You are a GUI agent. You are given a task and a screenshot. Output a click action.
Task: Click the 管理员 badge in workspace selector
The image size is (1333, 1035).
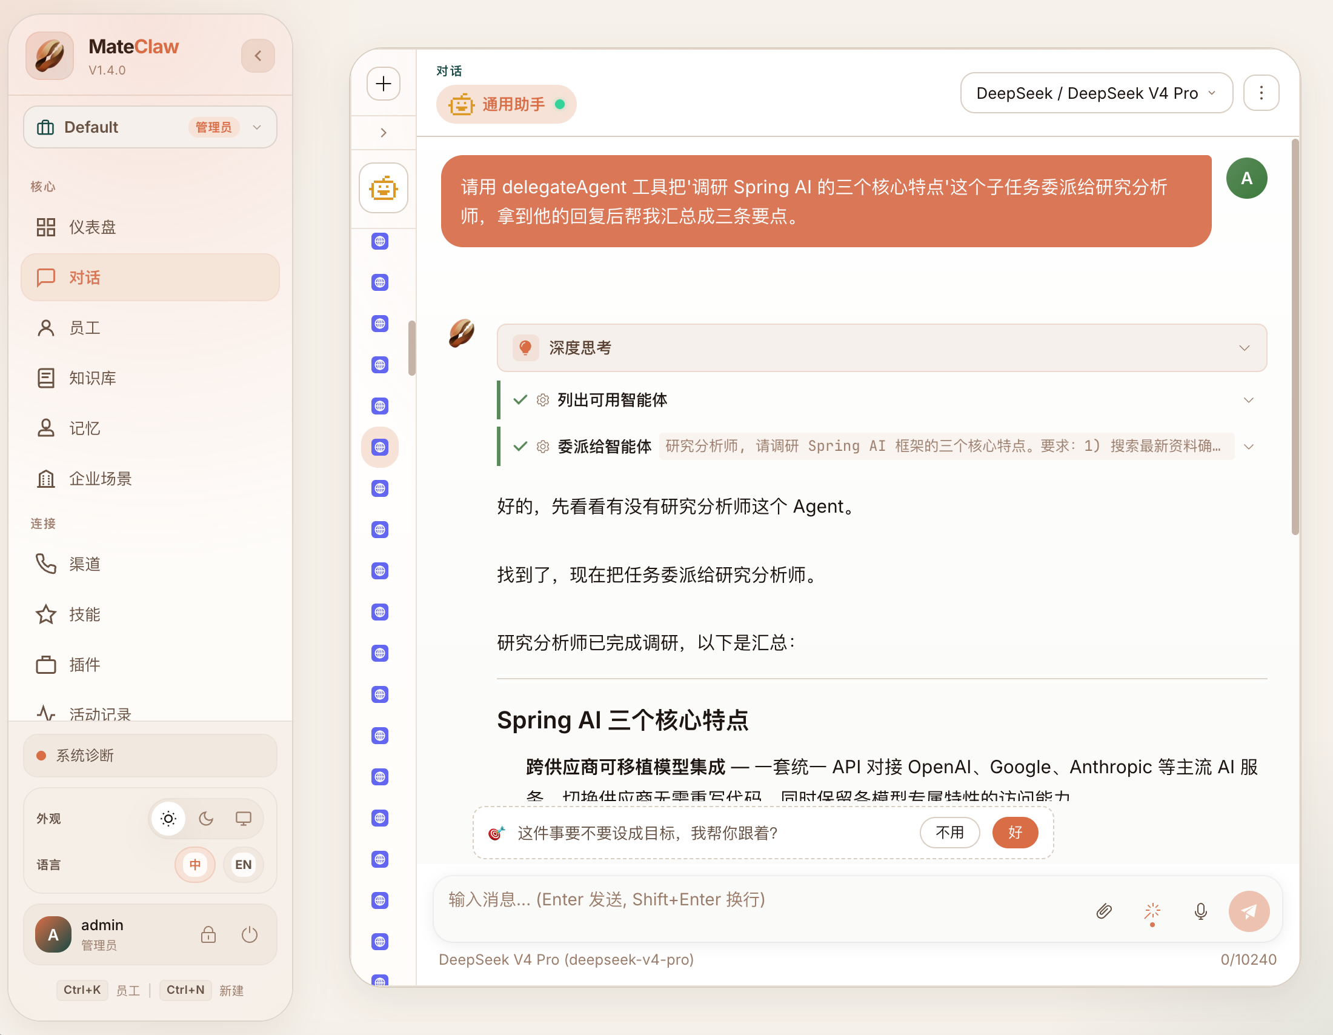[214, 127]
